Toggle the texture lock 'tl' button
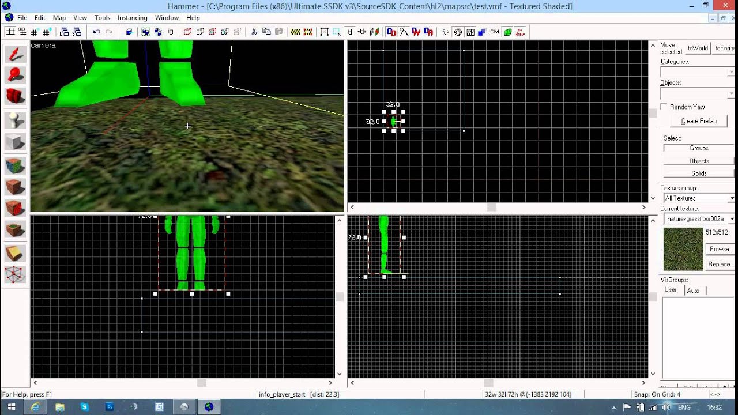The width and height of the screenshot is (738, 415). click(349, 32)
